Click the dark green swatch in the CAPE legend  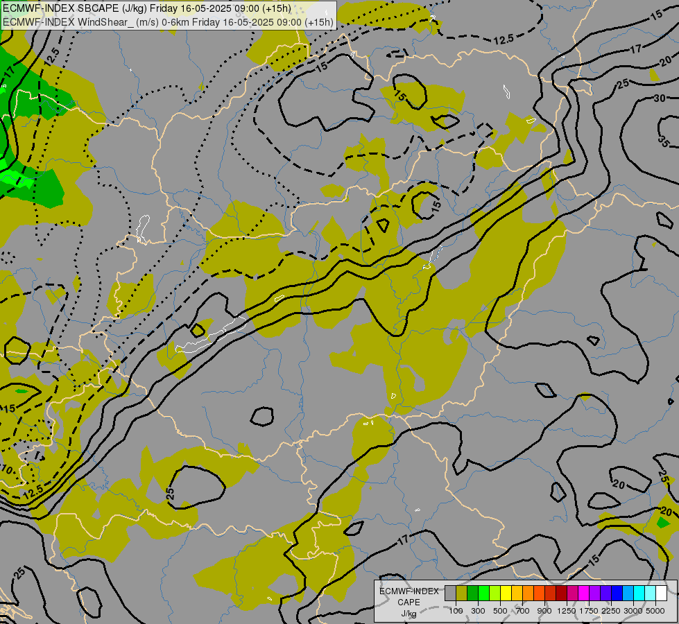472,593
